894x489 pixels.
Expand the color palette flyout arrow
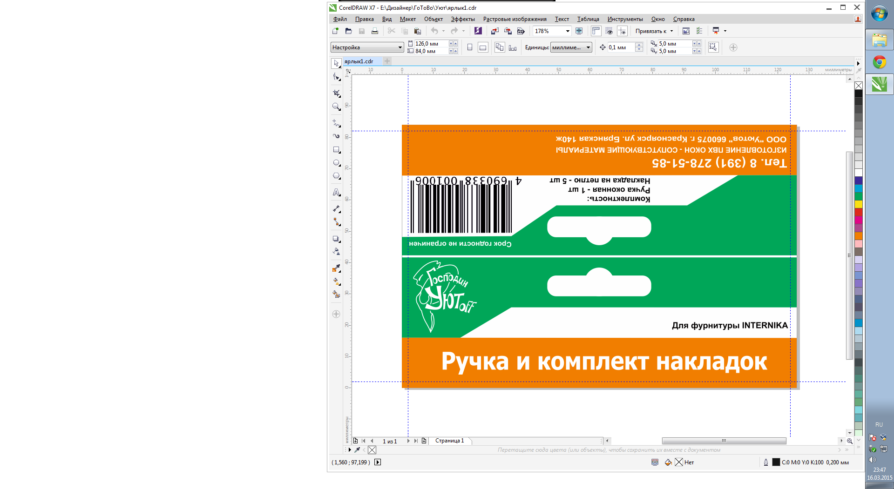(858, 63)
